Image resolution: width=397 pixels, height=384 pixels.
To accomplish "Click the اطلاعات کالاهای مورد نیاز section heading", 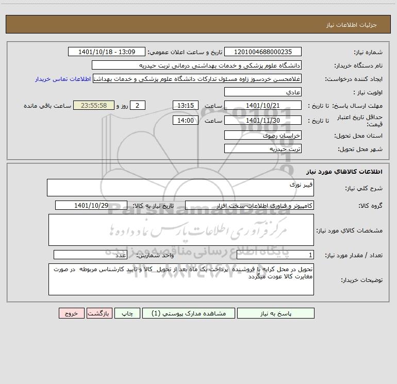I will [344, 172].
